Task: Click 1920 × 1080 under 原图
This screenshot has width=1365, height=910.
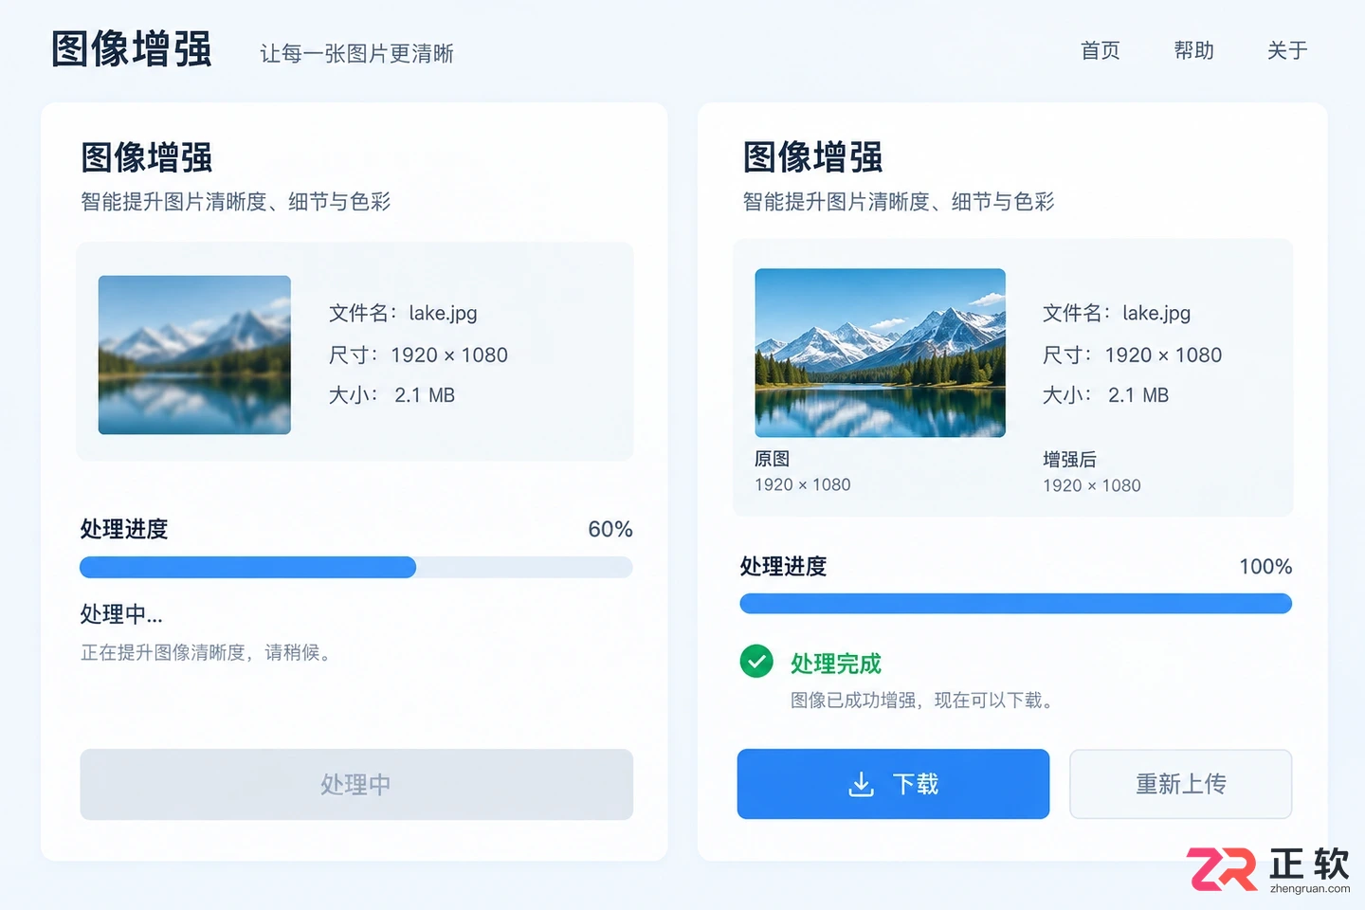Action: coord(803,484)
